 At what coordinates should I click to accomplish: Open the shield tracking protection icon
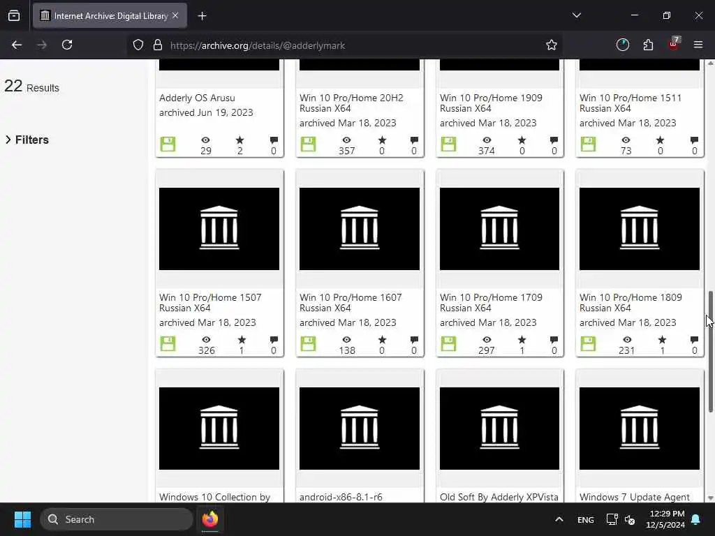[x=138, y=45]
